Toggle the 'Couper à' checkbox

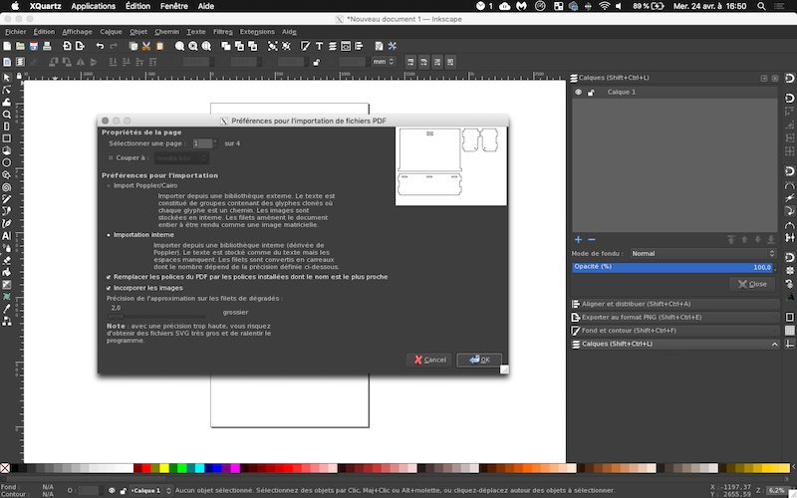point(111,158)
